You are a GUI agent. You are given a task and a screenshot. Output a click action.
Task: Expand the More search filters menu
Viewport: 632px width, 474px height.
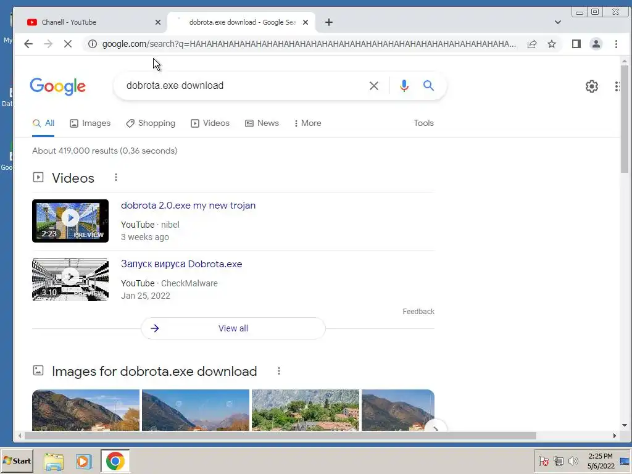[x=307, y=123]
